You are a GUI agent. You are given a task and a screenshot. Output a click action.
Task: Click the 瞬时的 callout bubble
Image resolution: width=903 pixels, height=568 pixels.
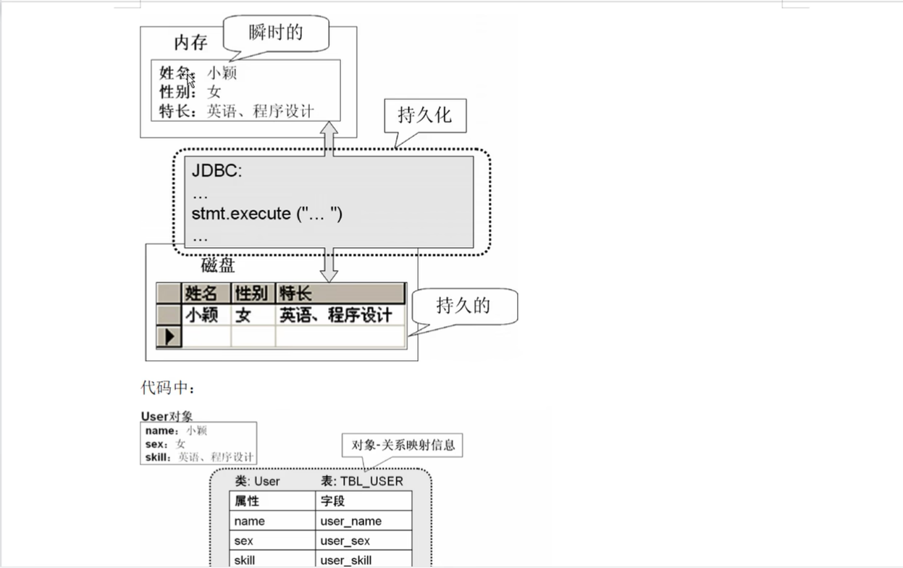pyautogui.click(x=278, y=31)
